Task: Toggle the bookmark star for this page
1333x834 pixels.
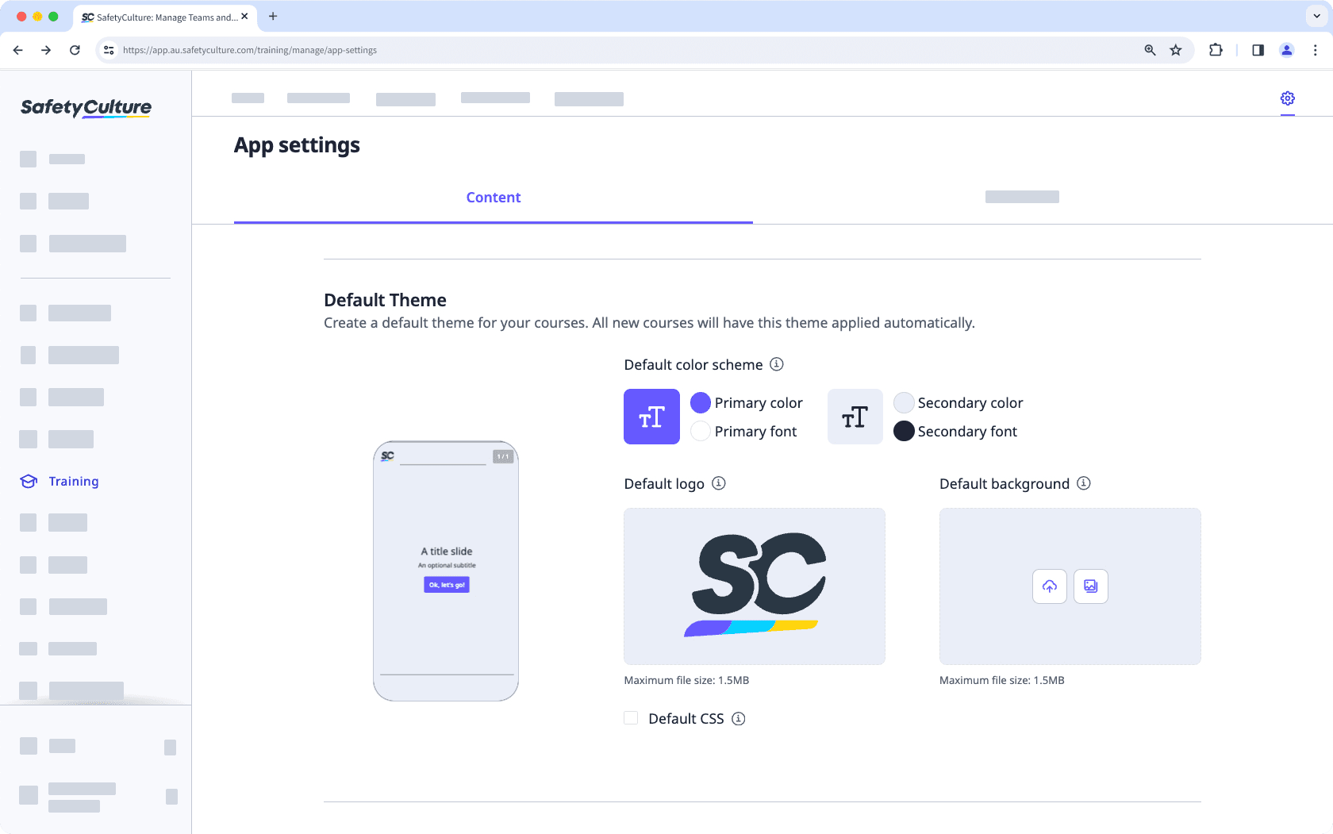Action: tap(1176, 50)
